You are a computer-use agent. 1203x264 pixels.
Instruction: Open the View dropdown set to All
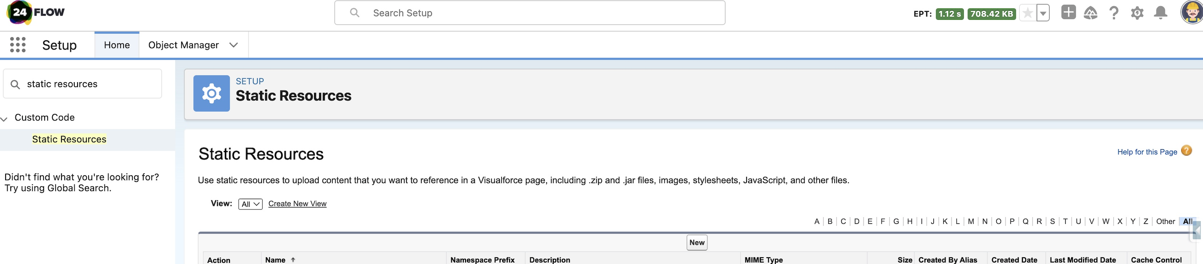(250, 204)
